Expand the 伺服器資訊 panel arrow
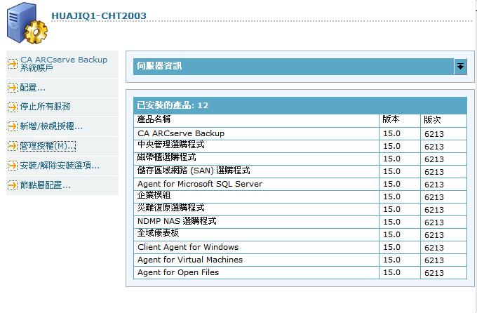This screenshot has height=313, width=477. pyautogui.click(x=461, y=67)
